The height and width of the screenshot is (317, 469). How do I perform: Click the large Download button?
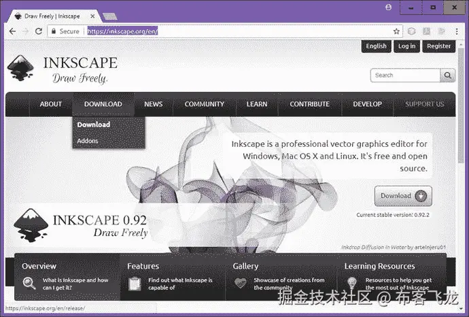(403, 196)
